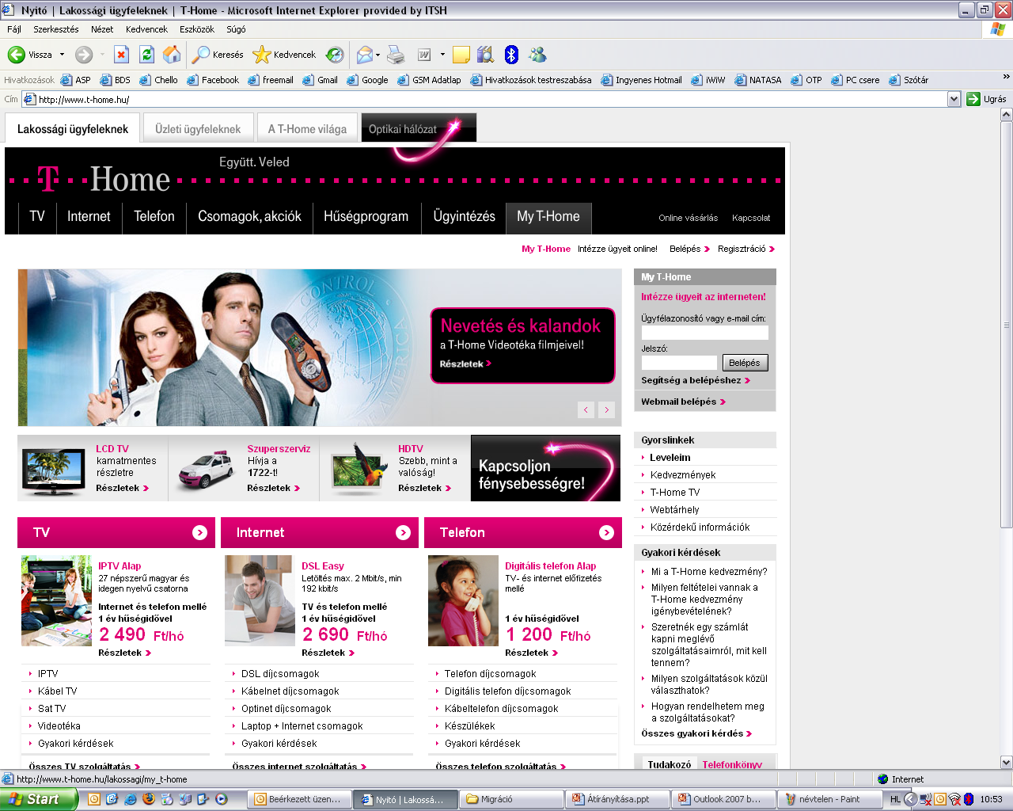Print the page using printer icon
This screenshot has width=1013, height=811.
point(396,55)
